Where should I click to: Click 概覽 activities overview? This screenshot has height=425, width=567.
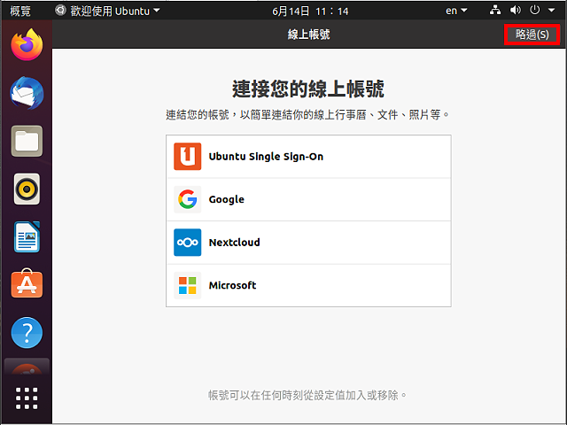tap(19, 11)
